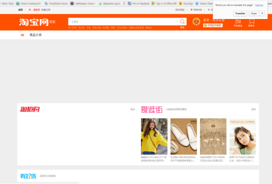Expand the 我的淘宝 dropdown

181,10
